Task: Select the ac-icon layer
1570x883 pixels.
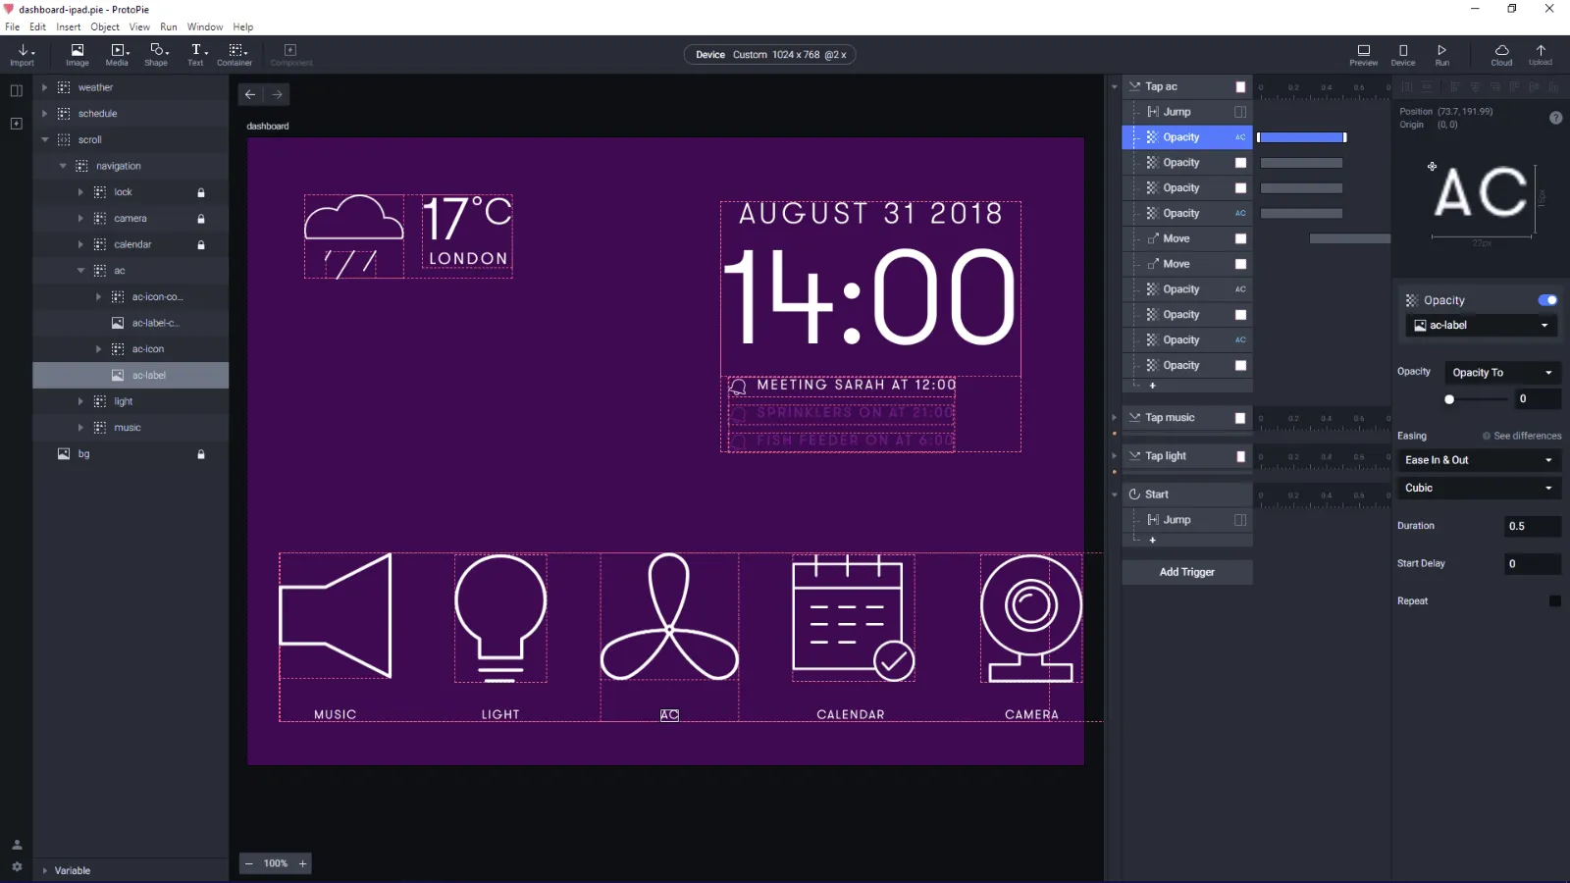Action: point(147,349)
